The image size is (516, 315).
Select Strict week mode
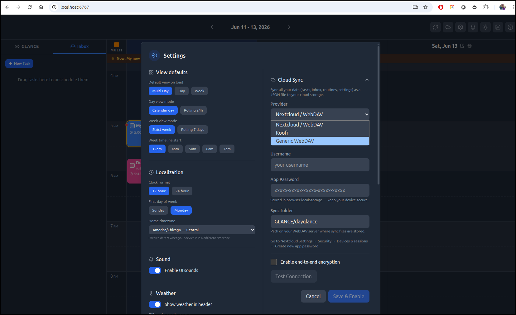[162, 130]
